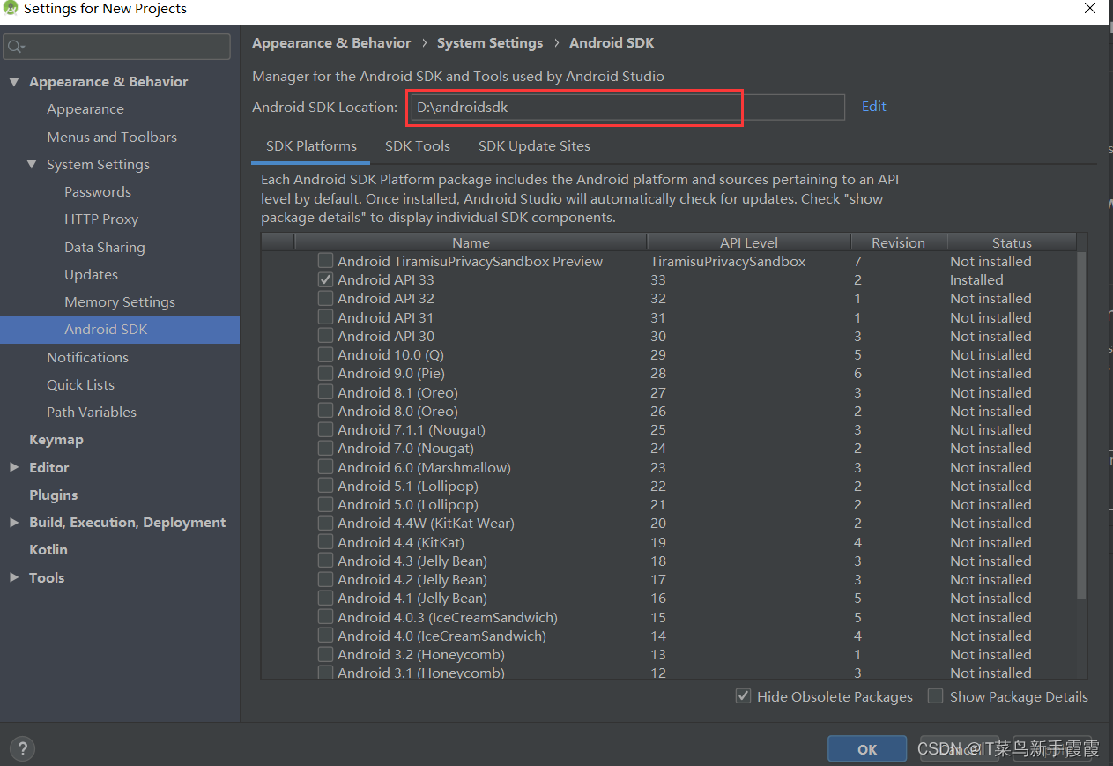Click the Installed status for API 33
Image resolution: width=1113 pixels, height=766 pixels.
tap(976, 279)
